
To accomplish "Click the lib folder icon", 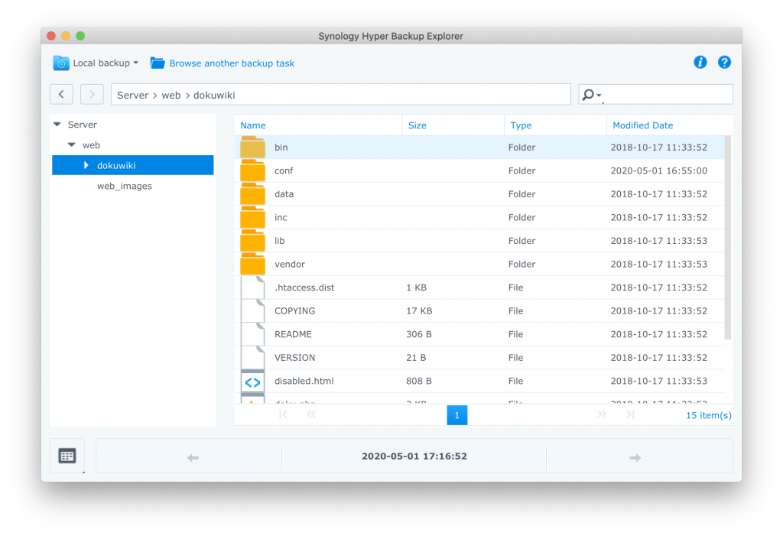I will pos(252,241).
